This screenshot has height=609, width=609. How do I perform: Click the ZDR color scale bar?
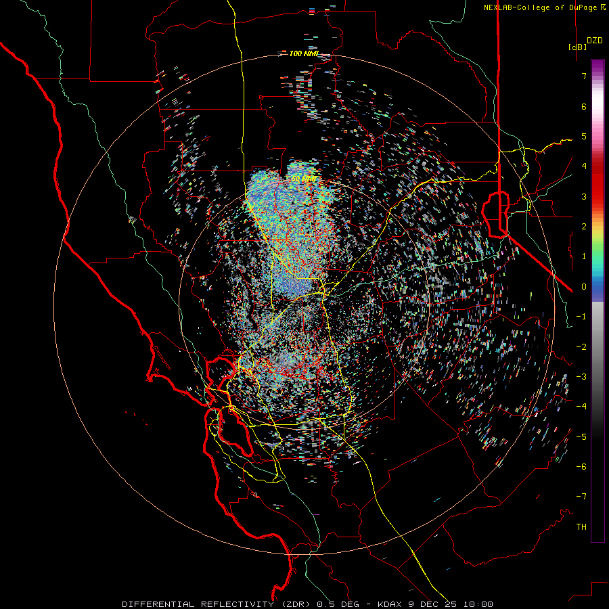(x=597, y=300)
